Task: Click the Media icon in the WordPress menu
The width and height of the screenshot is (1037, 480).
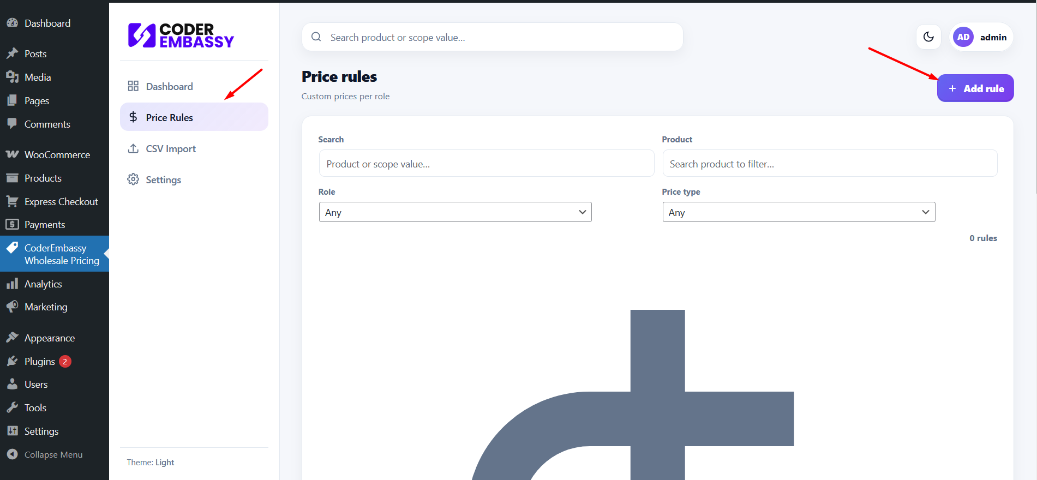Action: pyautogui.click(x=12, y=77)
